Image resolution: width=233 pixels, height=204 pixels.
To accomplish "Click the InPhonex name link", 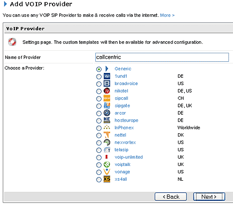I will pyautogui.click(x=124, y=128).
